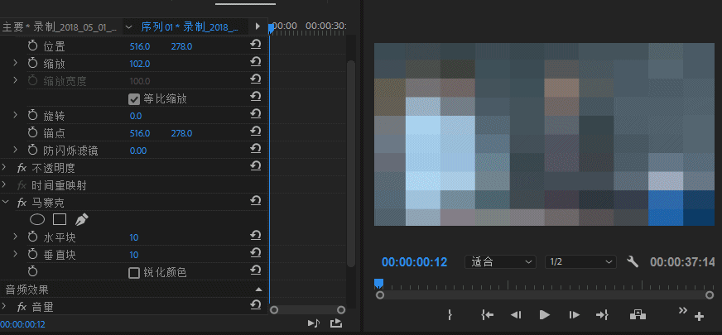Image resolution: width=722 pixels, height=335 pixels.
Task: Open the 1/2 playback resolution dropdown
Action: click(580, 262)
